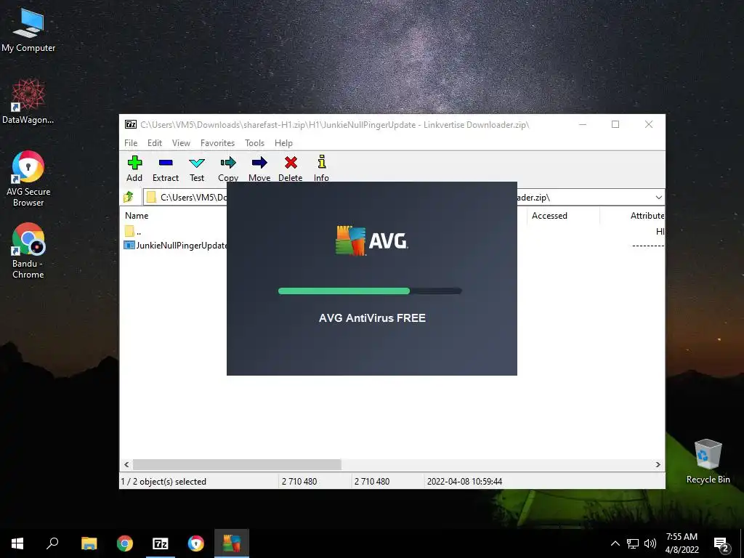
Task: Open the Edit menu
Action: coord(155,143)
